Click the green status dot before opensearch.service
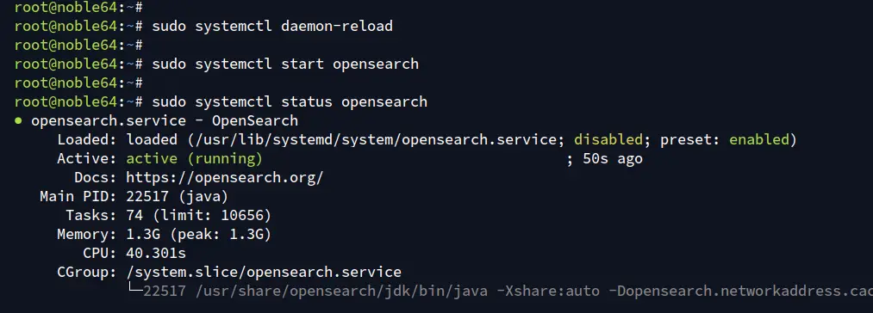The image size is (873, 313). [x=18, y=120]
